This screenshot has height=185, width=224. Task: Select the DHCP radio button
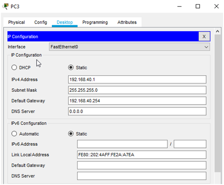(14, 68)
